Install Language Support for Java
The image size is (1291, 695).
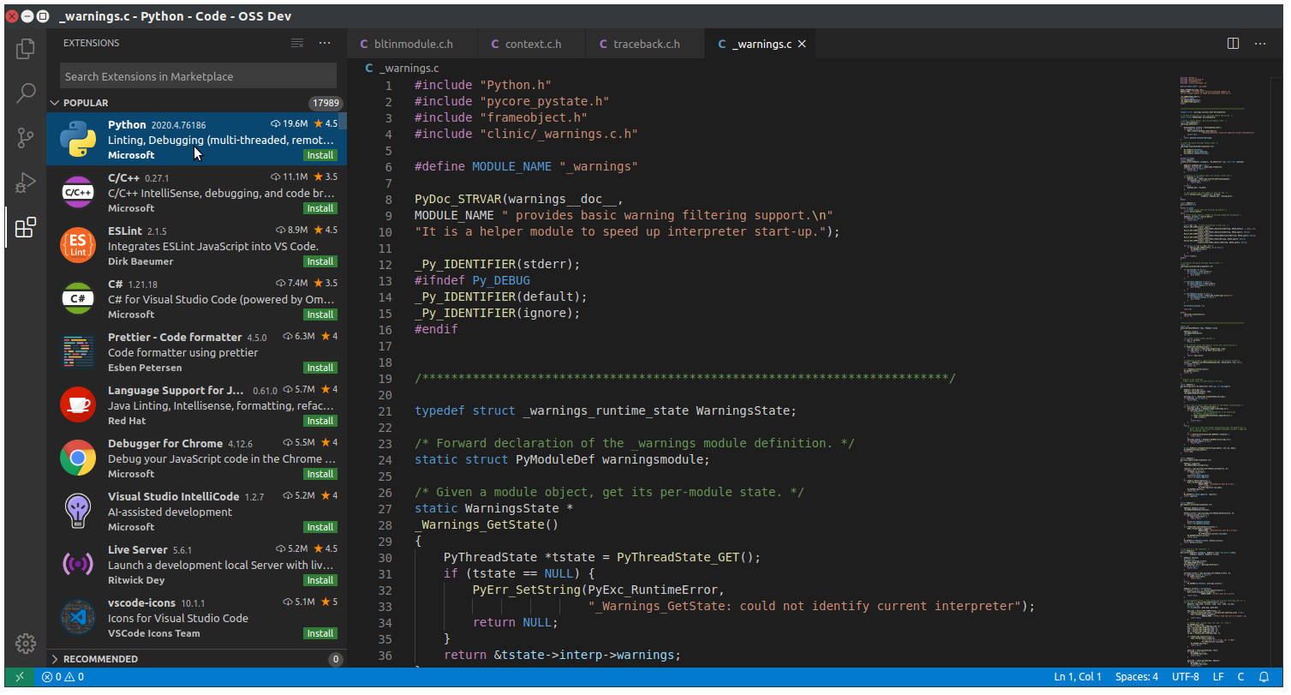pyautogui.click(x=320, y=421)
